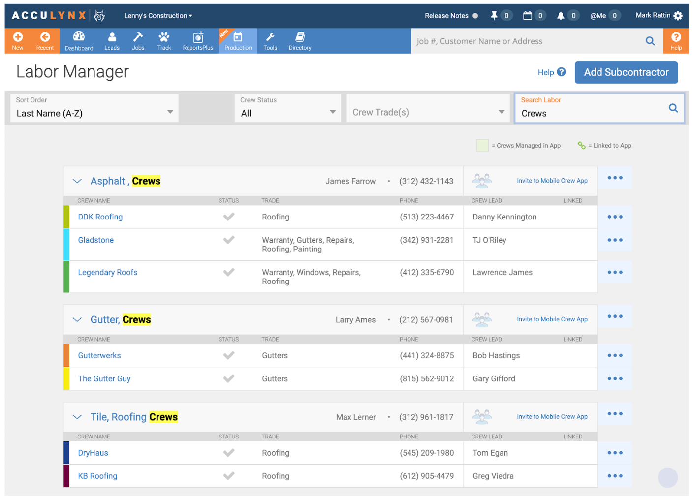Toggle status checkmark for DDK Roofing
This screenshot has width=692, height=501.
pos(229,217)
